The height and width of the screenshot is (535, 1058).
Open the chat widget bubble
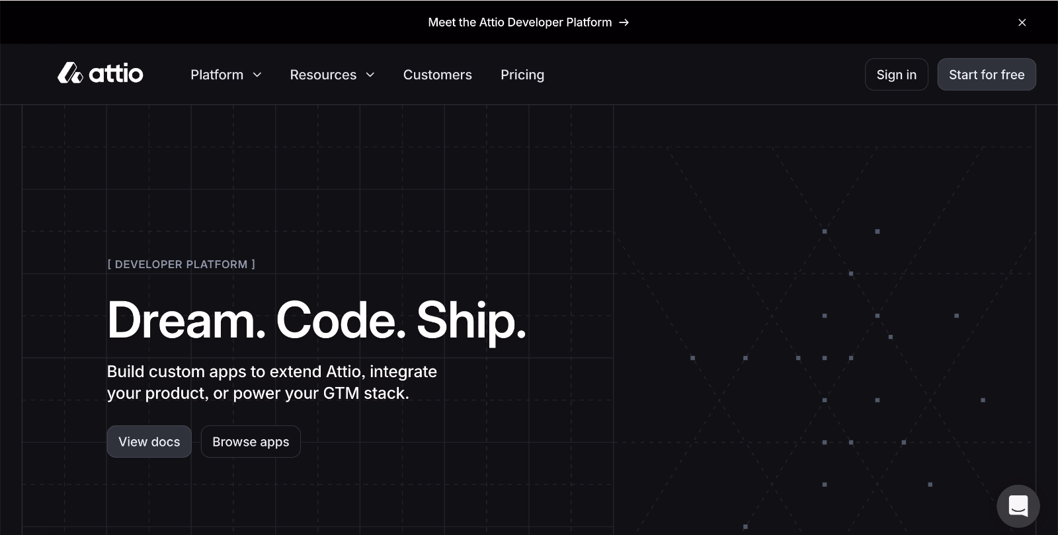(1018, 507)
